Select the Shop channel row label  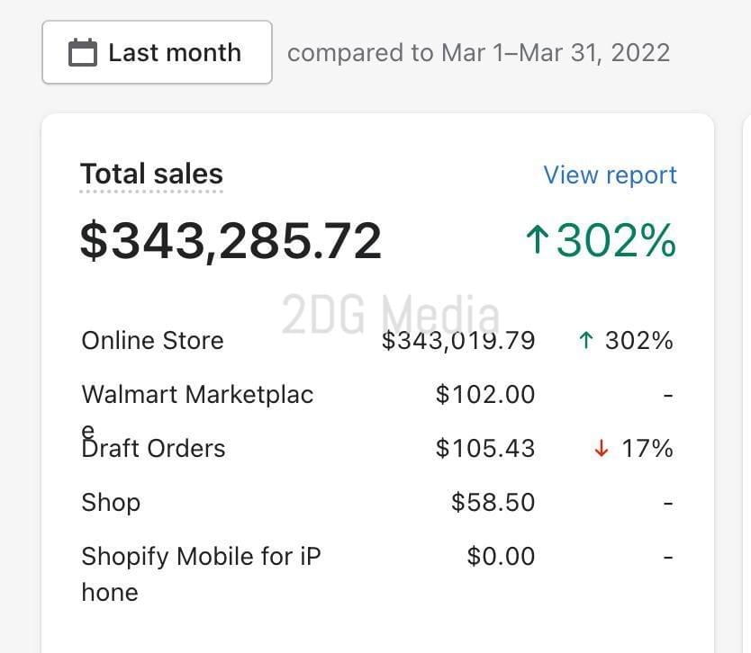tap(111, 503)
